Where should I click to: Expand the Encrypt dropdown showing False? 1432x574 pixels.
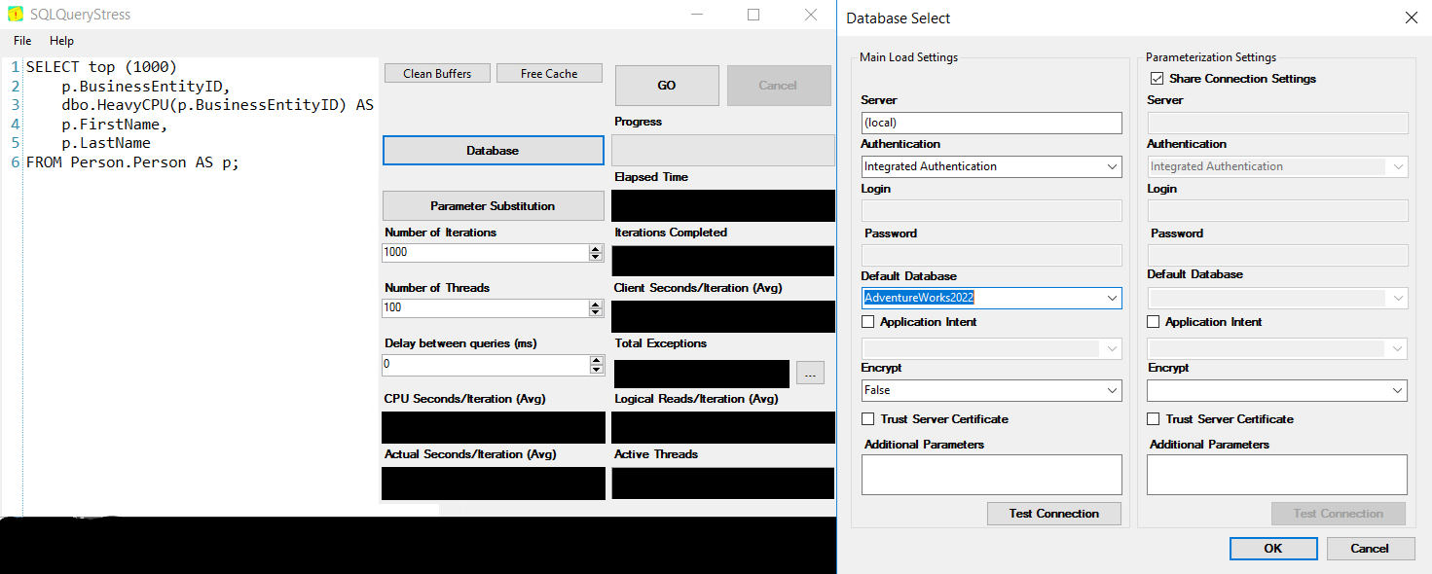click(x=1112, y=390)
